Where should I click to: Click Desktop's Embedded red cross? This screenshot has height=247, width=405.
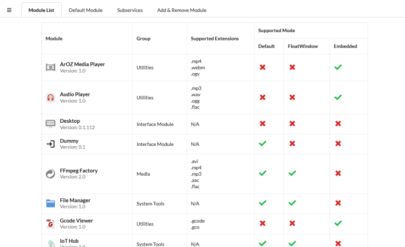coord(338,124)
